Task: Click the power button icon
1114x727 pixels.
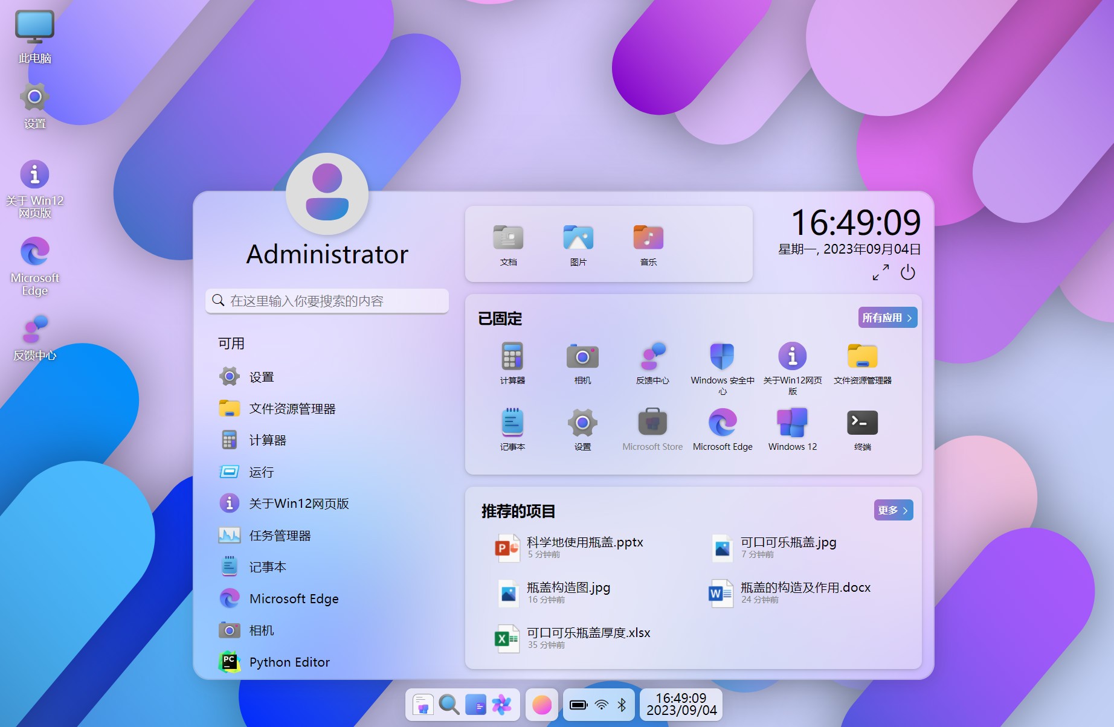Action: pyautogui.click(x=907, y=272)
